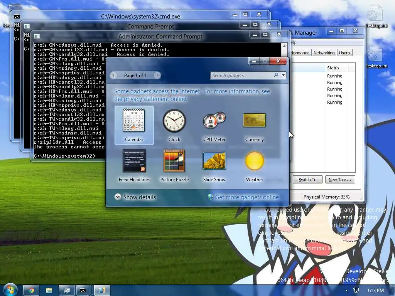Viewport: 395px width, 296px height.
Task: Minimize the Task Manager window
Action: click(331, 31)
